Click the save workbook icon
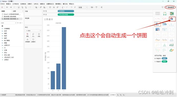Screen dimensions: 177x97 click(19, 7)
